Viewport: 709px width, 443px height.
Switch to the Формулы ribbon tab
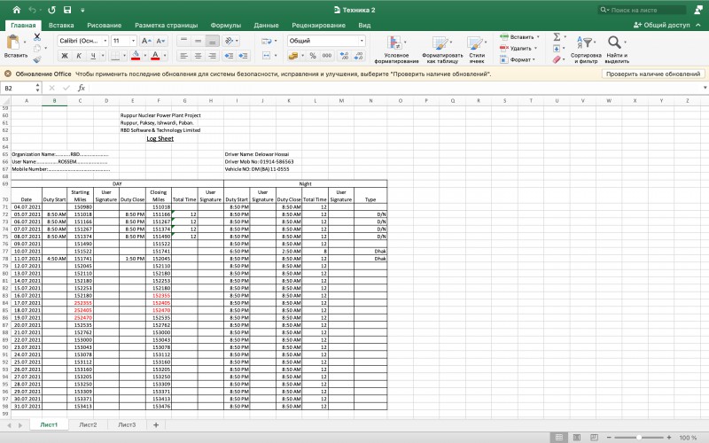pyautogui.click(x=226, y=26)
